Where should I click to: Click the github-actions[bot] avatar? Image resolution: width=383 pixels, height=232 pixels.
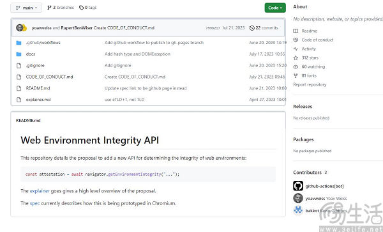click(x=298, y=186)
